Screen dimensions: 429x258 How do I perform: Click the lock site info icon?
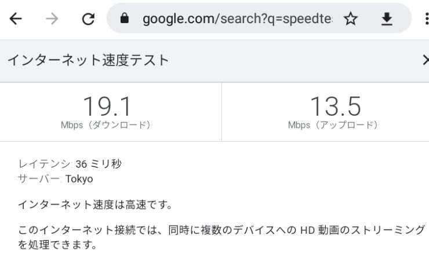click(123, 19)
